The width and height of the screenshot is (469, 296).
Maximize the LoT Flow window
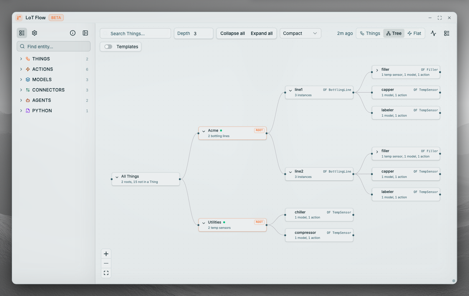pyautogui.click(x=440, y=18)
